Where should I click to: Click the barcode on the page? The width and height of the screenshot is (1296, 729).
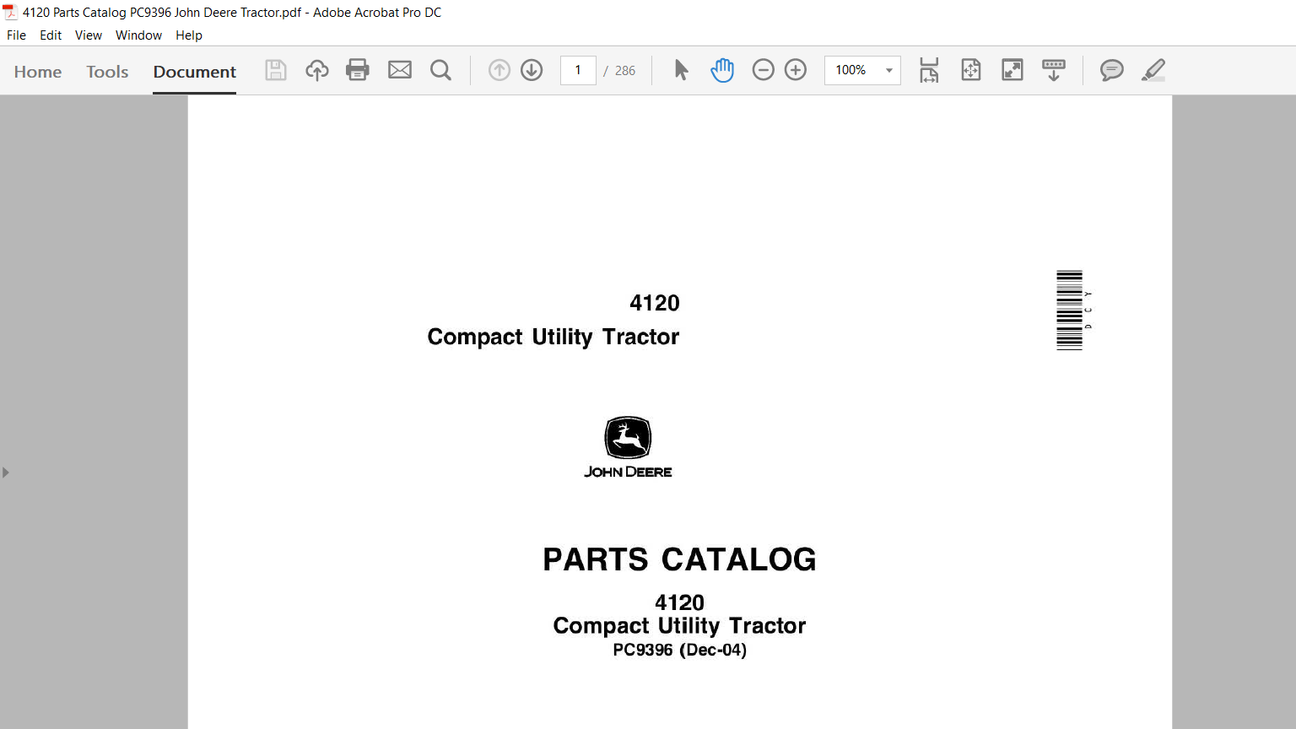(x=1070, y=310)
